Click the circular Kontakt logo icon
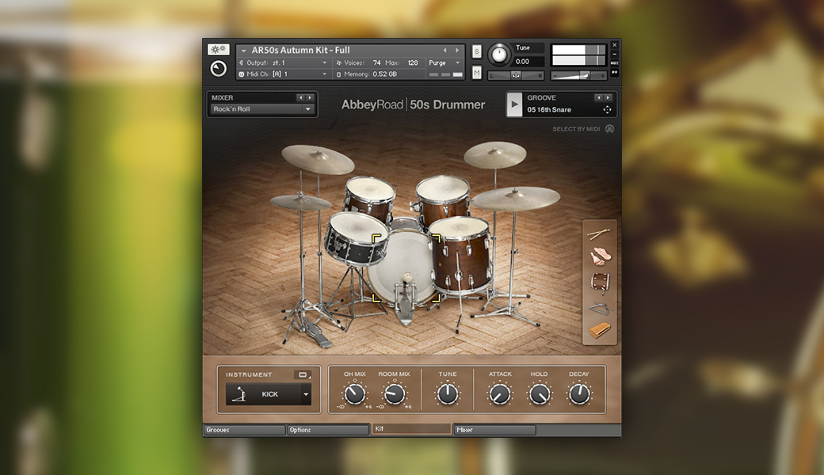The image size is (824, 475). coord(218,68)
